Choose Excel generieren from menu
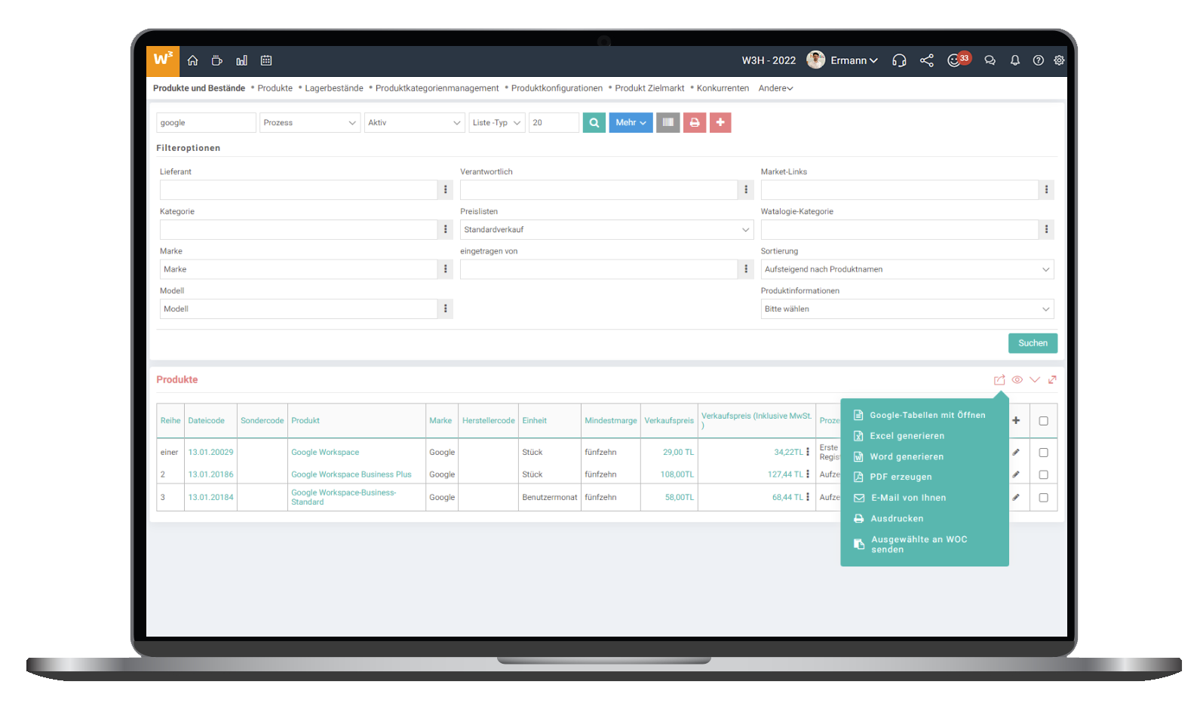This screenshot has width=1203, height=703. (907, 436)
